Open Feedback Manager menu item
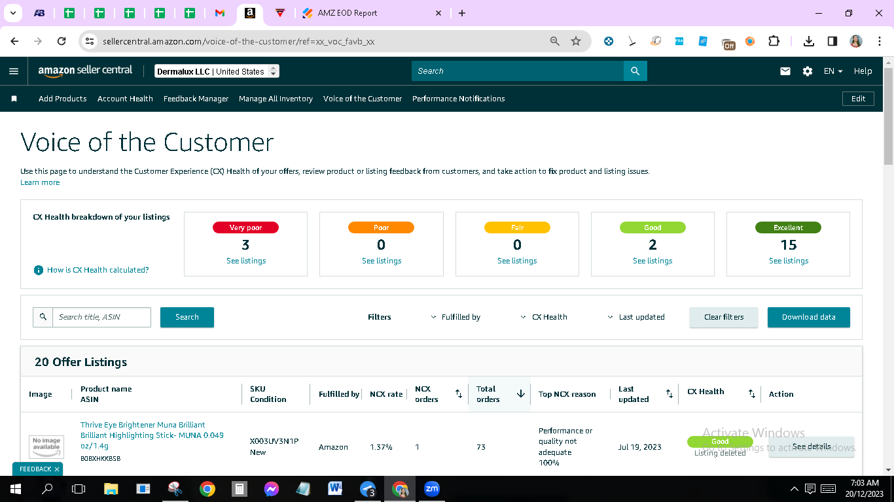Image resolution: width=894 pixels, height=502 pixels. (196, 99)
